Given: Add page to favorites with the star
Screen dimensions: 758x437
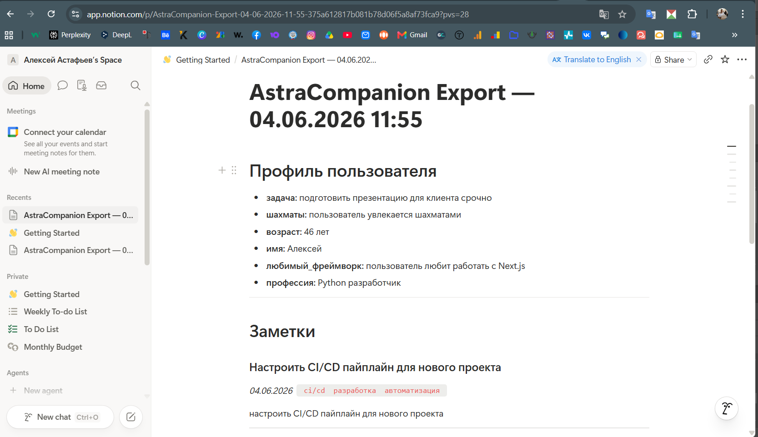Looking at the screenshot, I should tap(725, 60).
